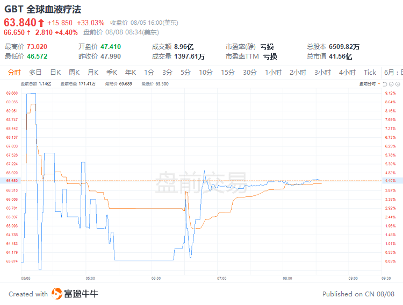The width and height of the screenshot is (403, 305).
Task: Click the red up arrow beside 63.840
Action: point(41,23)
